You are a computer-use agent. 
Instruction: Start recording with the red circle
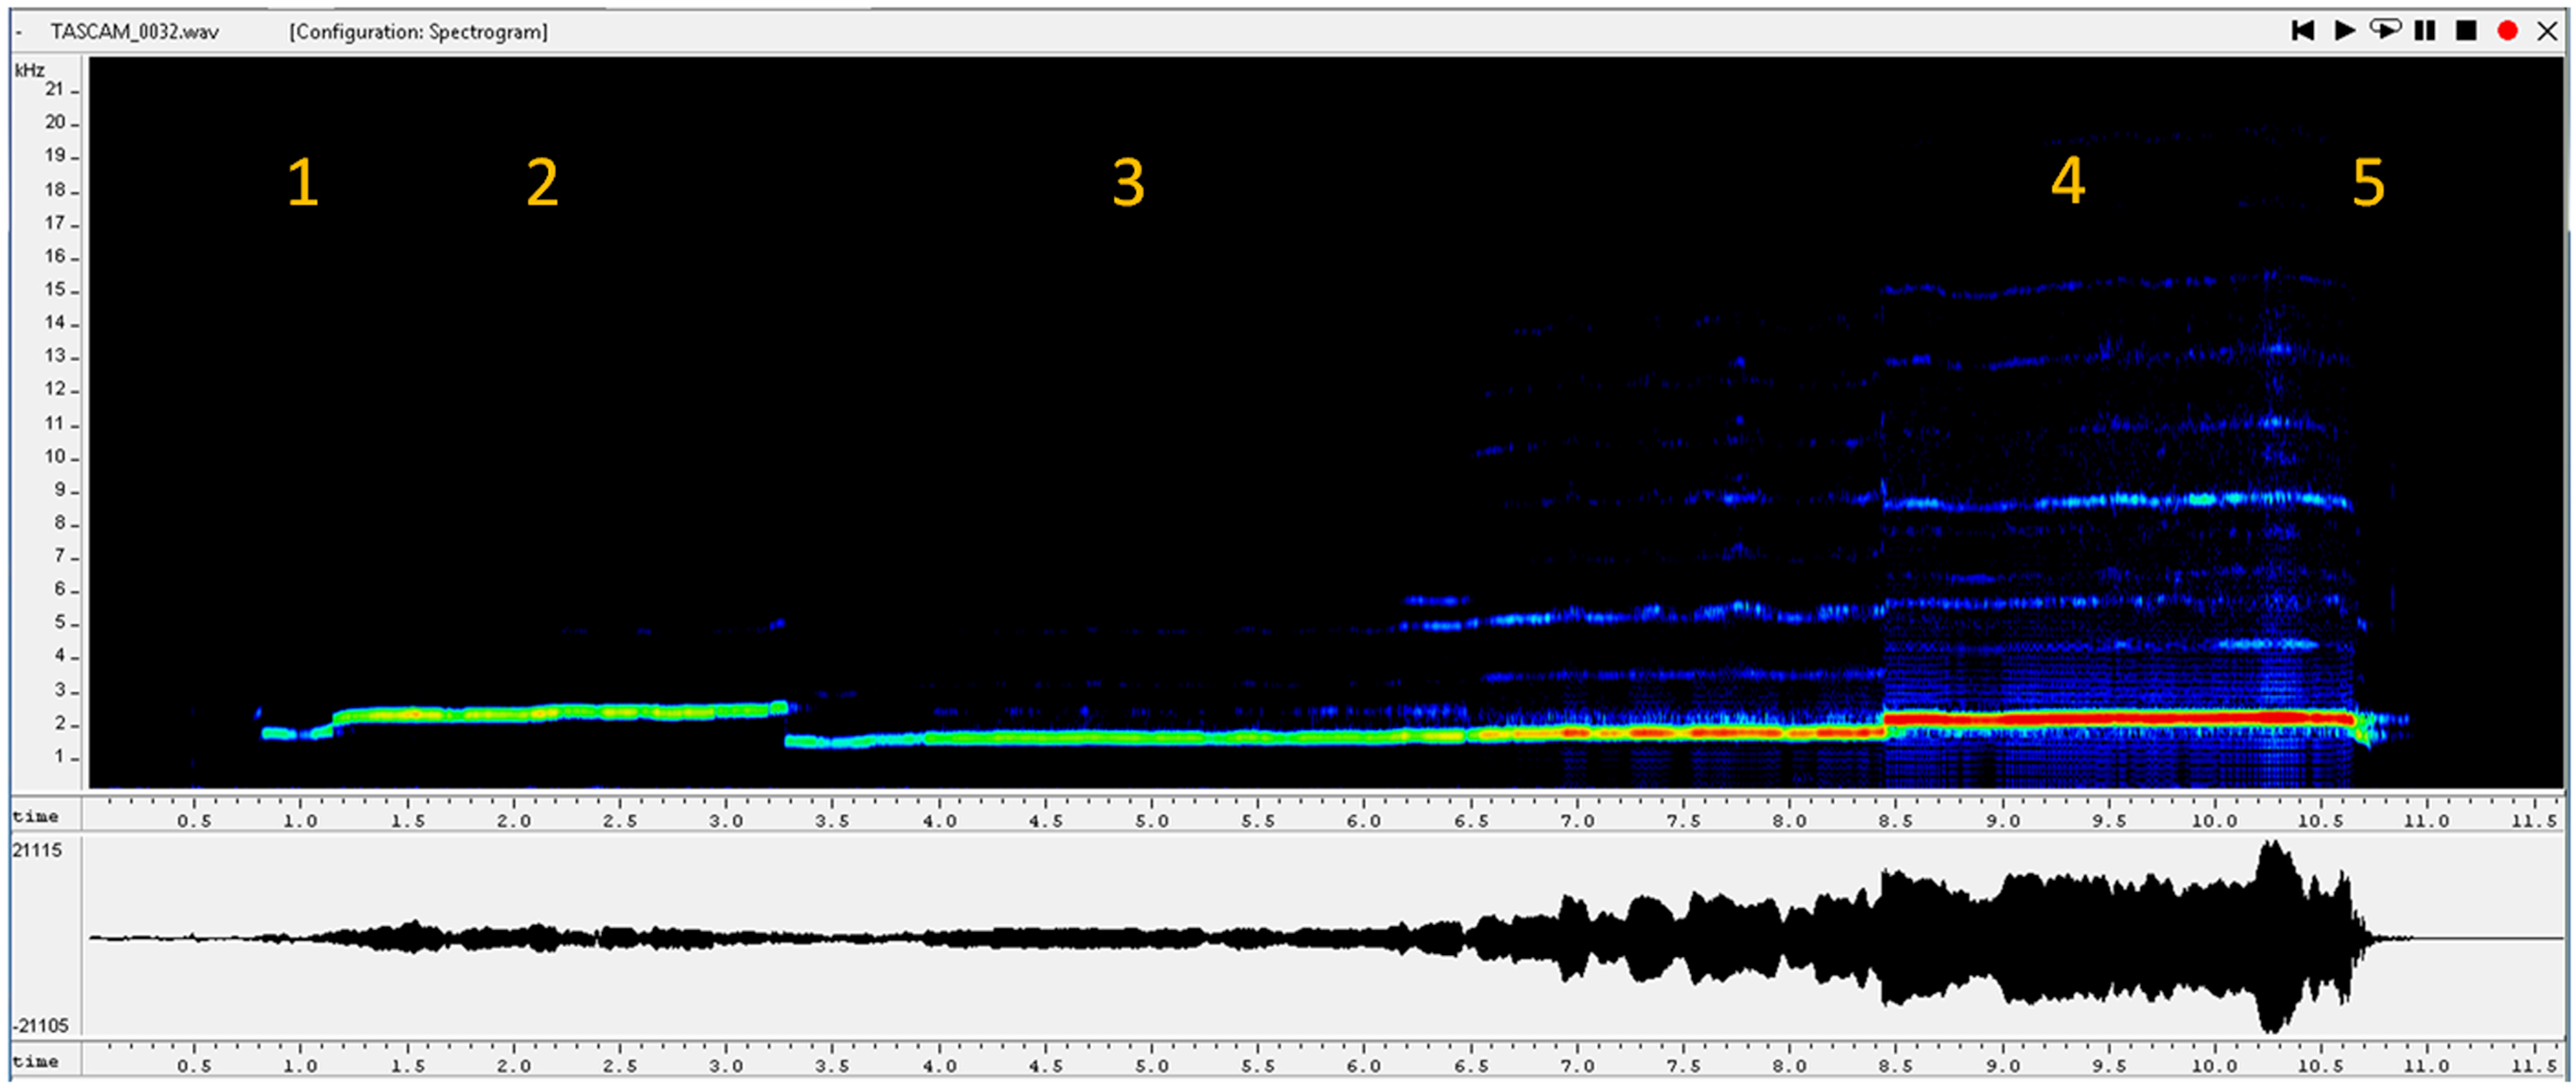click(x=2507, y=31)
